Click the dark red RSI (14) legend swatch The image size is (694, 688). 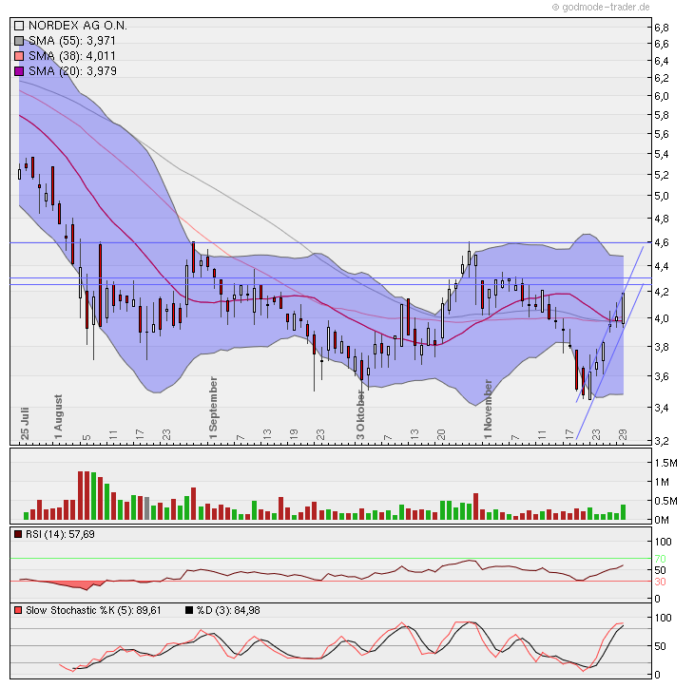(18, 534)
